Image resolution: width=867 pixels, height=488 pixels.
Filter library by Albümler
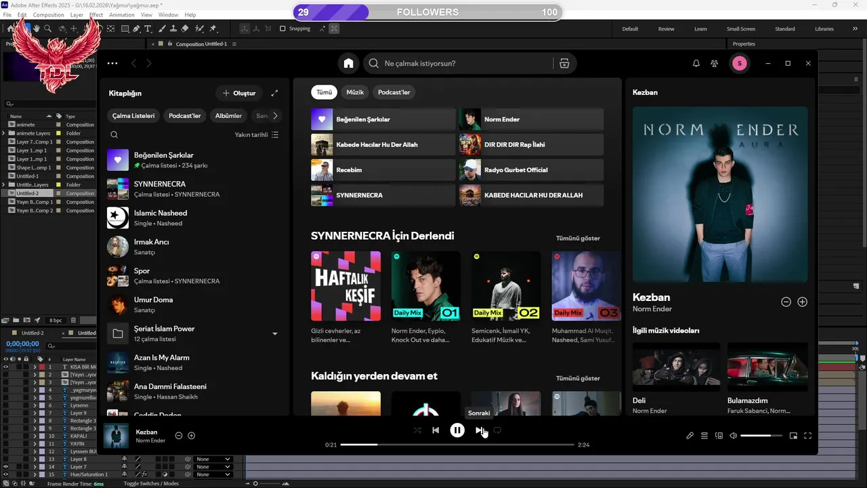pos(228,116)
